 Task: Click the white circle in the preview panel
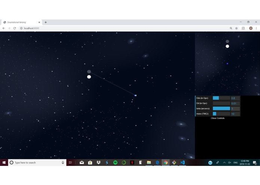pyautogui.click(x=227, y=46)
